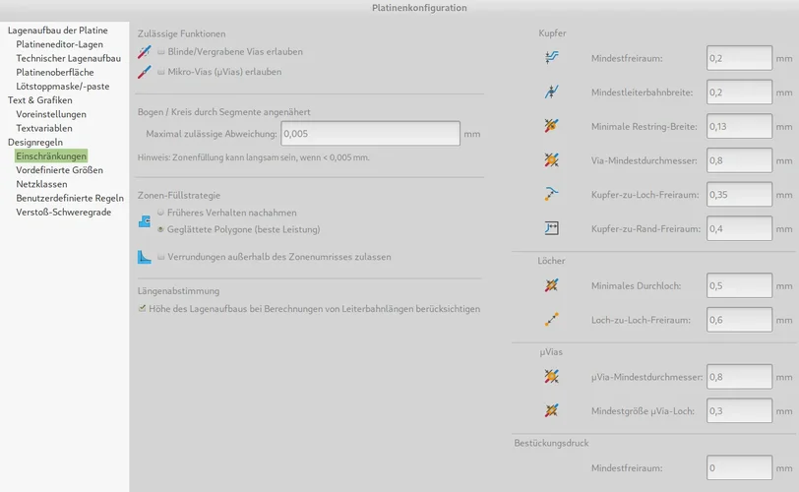The height and width of the screenshot is (492, 799).
Task: Select Designregeln in the tree
Action: point(35,142)
